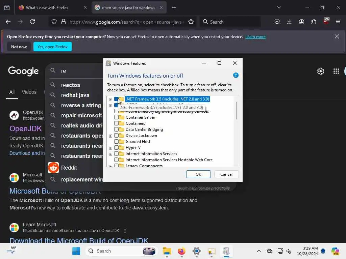The height and width of the screenshot is (259, 346).
Task: Choose redhat java search suggestion
Action: click(75, 95)
